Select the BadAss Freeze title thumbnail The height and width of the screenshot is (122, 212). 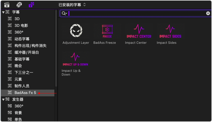[x=107, y=31]
